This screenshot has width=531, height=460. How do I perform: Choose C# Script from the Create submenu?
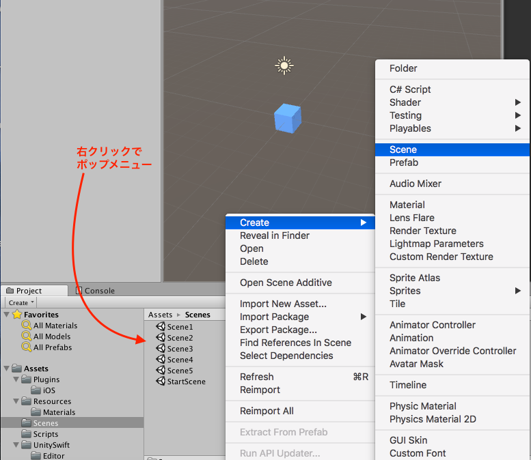pyautogui.click(x=452, y=89)
